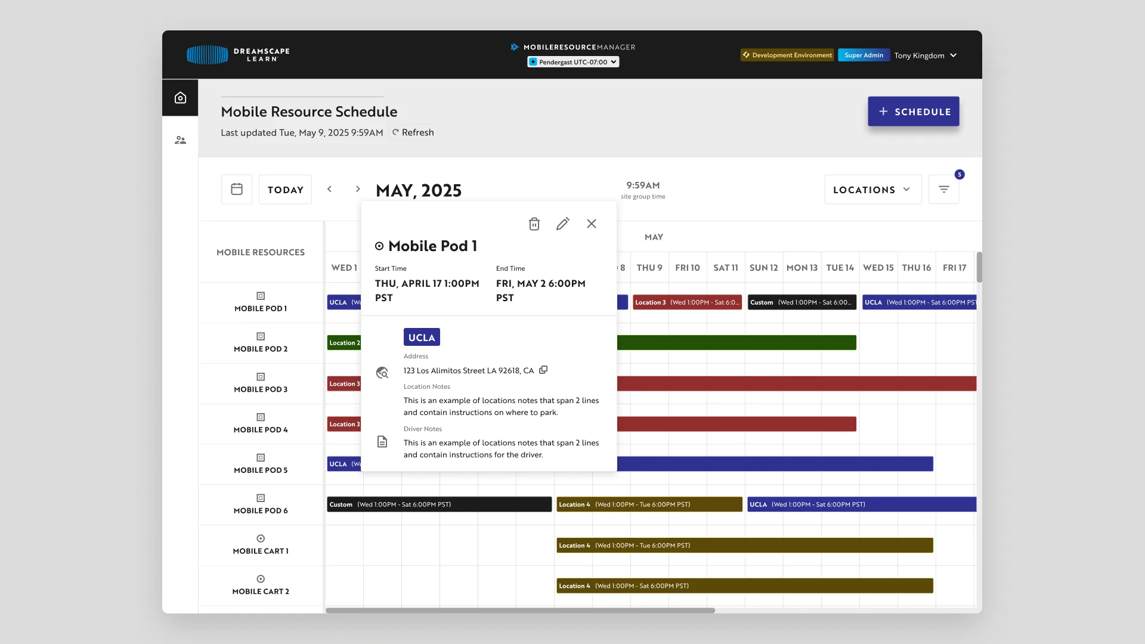
Task: Close the Mobile Pod 1 popup
Action: point(592,224)
